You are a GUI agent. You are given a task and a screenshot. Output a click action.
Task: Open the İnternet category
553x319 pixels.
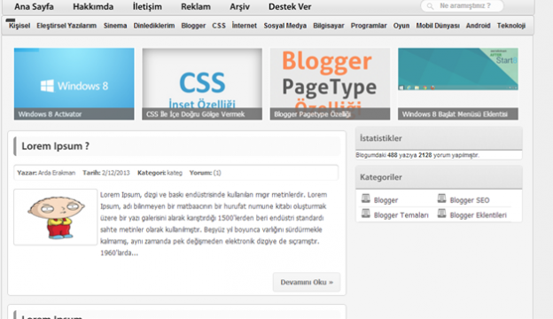pyautogui.click(x=244, y=26)
